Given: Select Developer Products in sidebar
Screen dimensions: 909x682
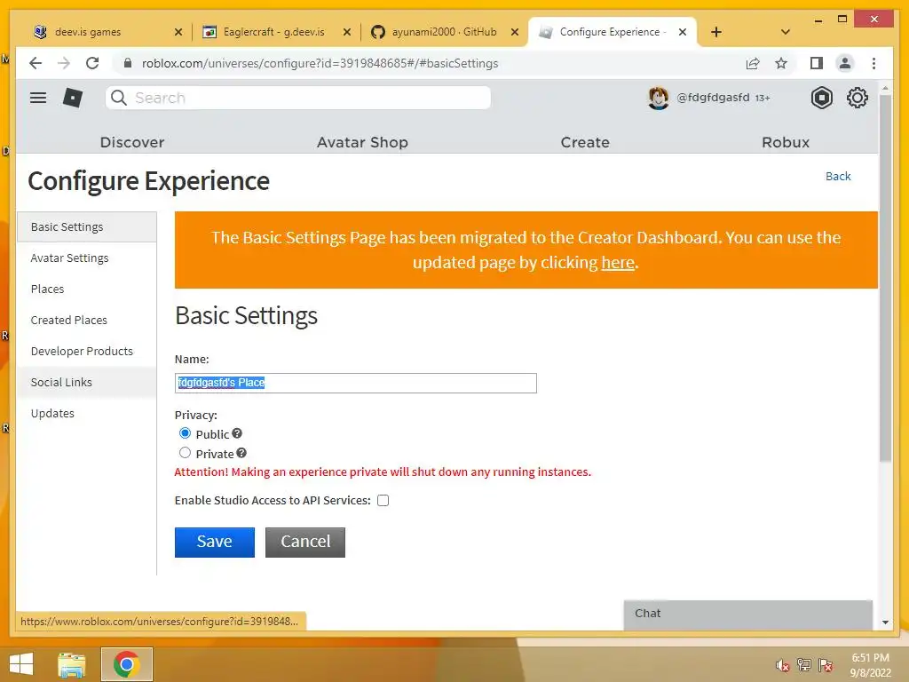Looking at the screenshot, I should [87, 351].
